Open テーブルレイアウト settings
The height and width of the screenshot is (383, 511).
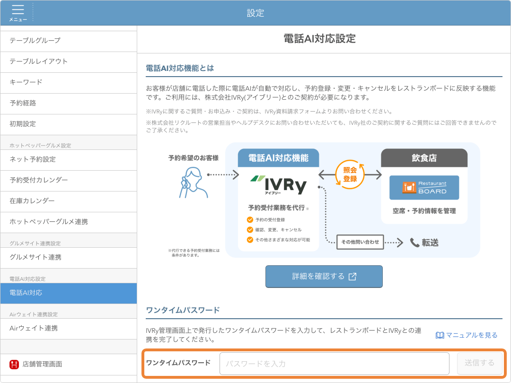(x=69, y=62)
